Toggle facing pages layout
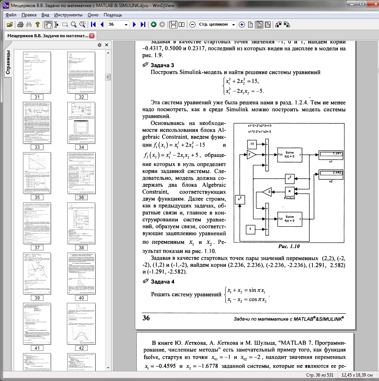Image resolution: width=379 pixels, height=381 pixels. 181,25
